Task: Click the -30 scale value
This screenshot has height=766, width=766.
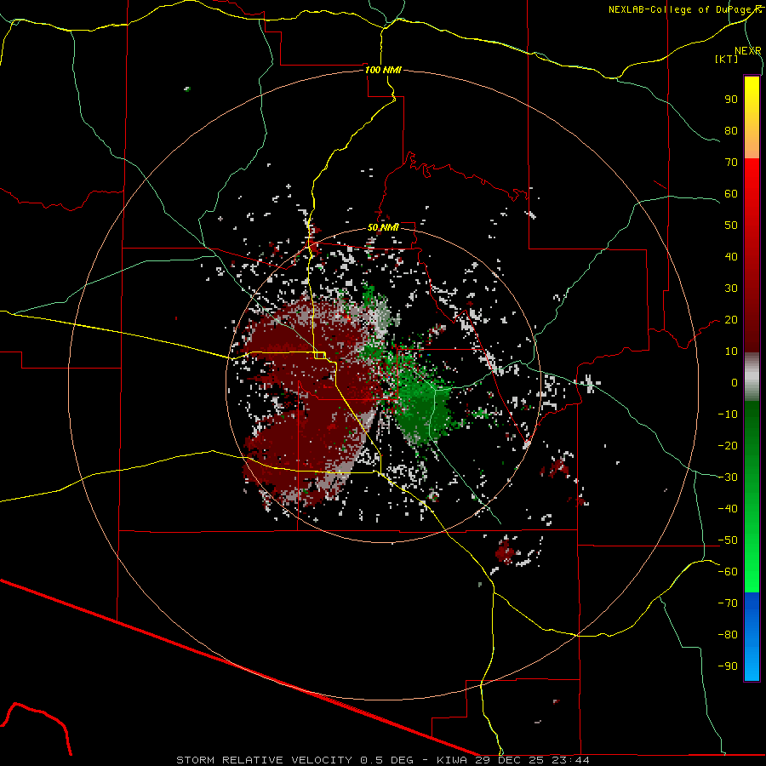Action: click(x=728, y=477)
